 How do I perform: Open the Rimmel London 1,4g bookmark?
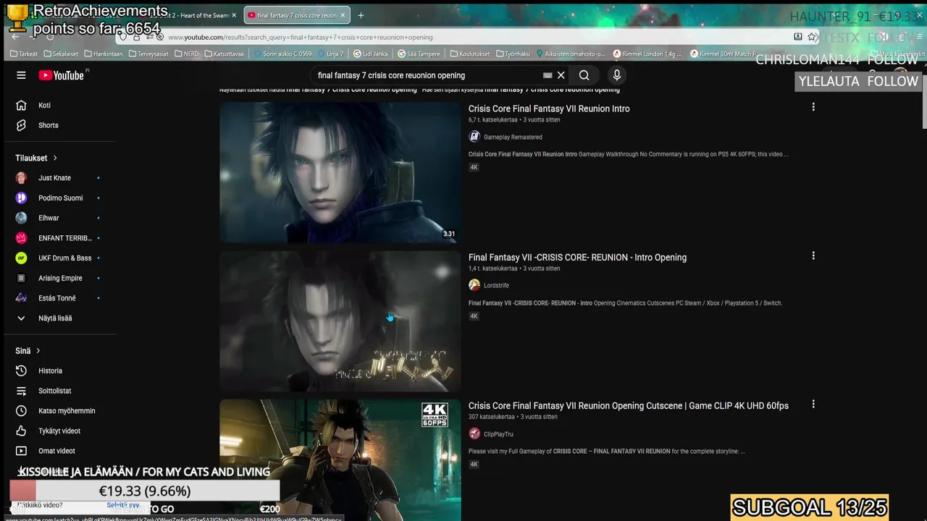[647, 54]
